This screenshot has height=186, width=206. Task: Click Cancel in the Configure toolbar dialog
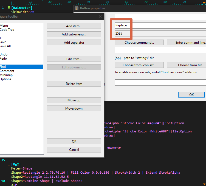pos(74,150)
